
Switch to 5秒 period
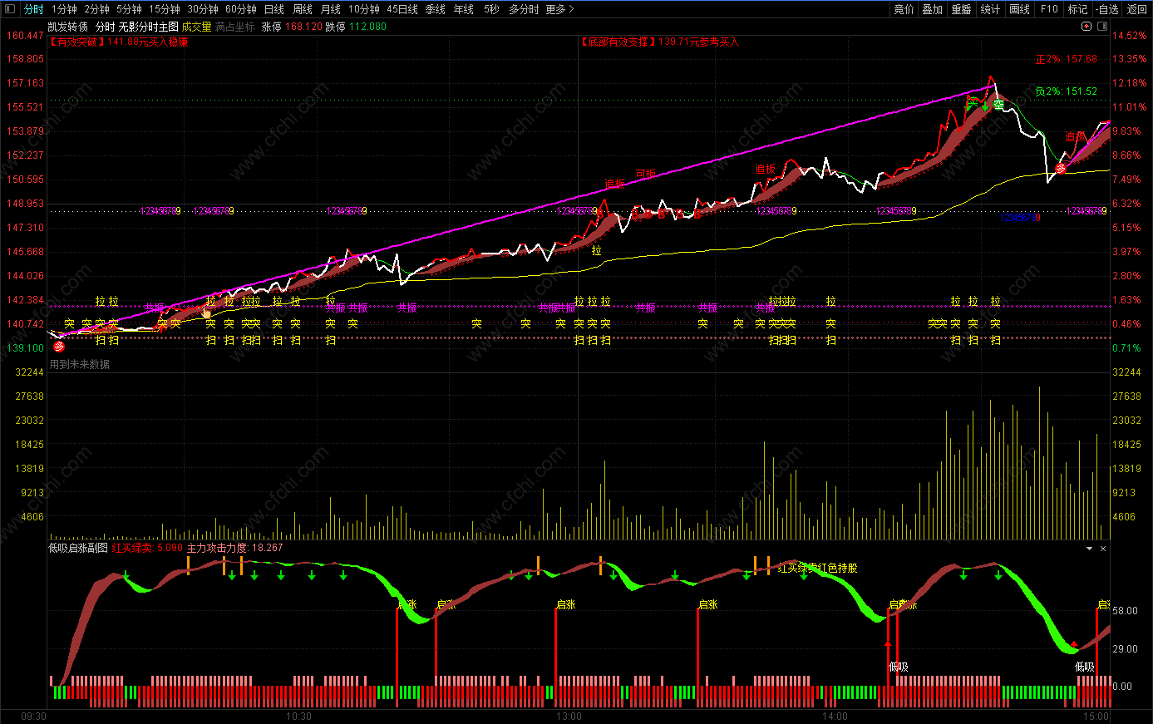pos(491,9)
